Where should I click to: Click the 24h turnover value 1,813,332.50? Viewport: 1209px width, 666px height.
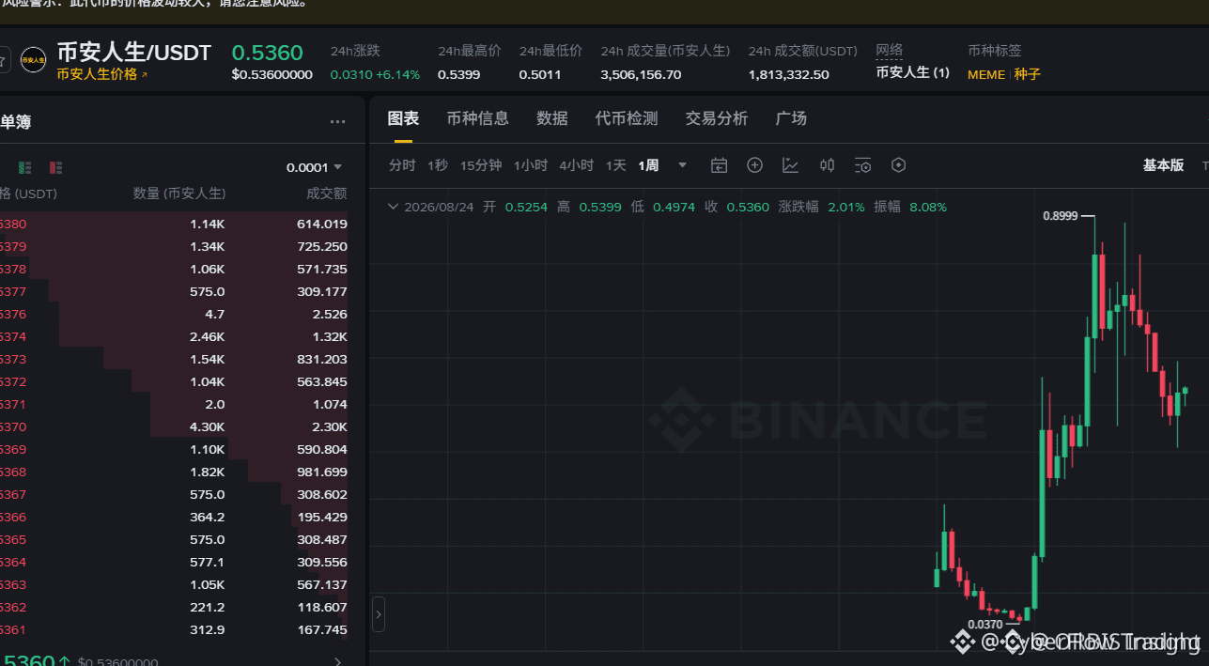tap(789, 74)
